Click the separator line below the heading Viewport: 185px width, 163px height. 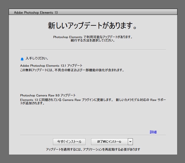[x=93, y=49]
